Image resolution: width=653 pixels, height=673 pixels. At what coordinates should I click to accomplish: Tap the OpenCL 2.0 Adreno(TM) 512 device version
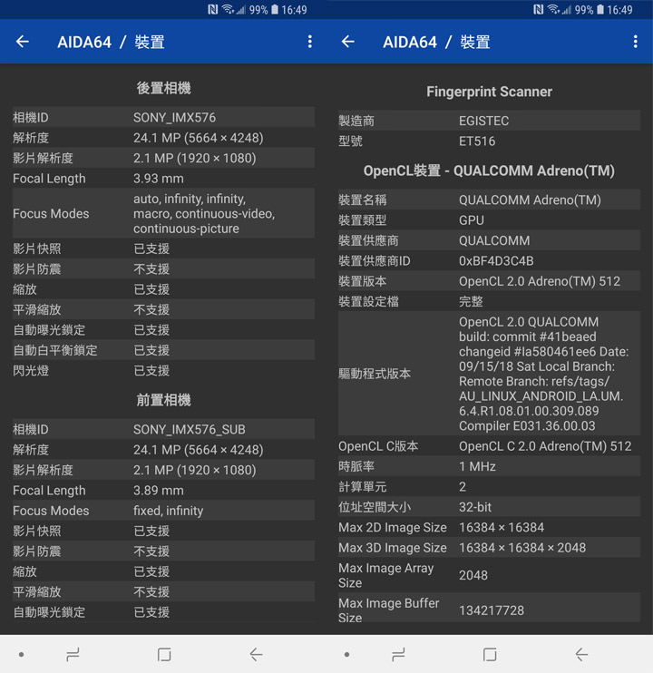pos(540,281)
